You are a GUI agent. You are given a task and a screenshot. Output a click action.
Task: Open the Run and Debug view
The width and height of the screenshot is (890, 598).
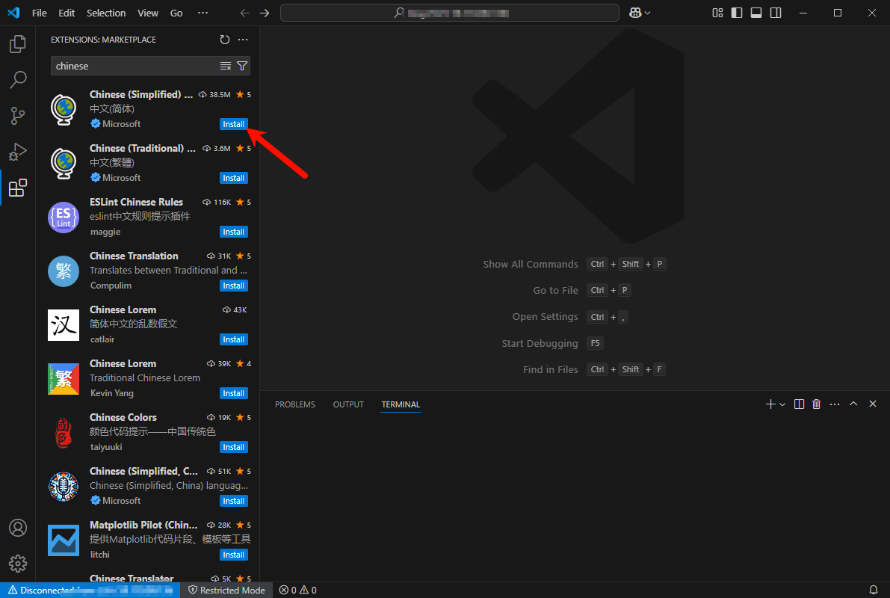point(17,152)
